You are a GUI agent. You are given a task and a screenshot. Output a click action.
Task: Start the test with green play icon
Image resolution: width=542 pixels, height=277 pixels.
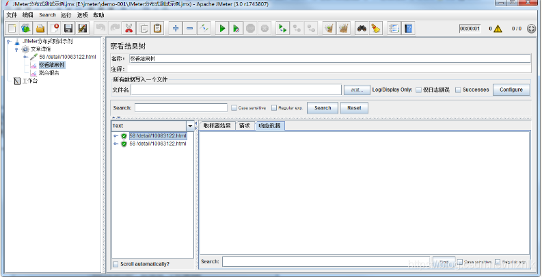(x=222, y=28)
